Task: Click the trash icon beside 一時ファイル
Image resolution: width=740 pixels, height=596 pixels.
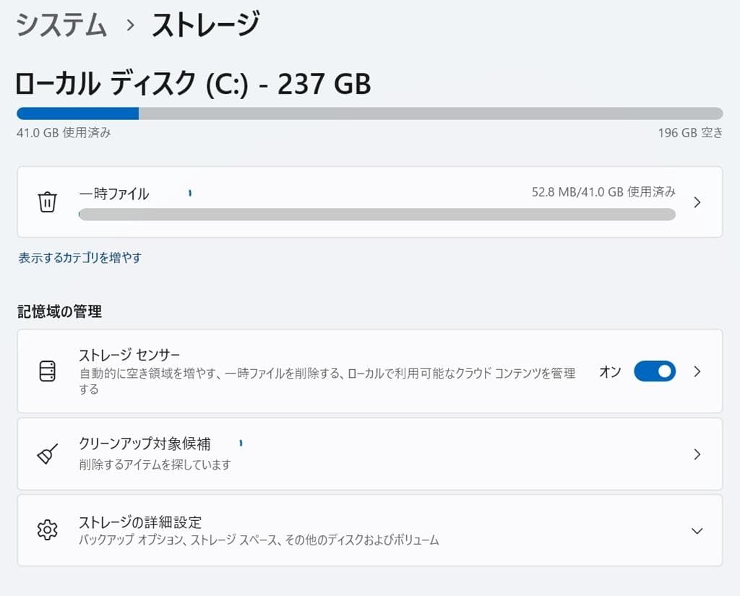Action: pyautogui.click(x=47, y=202)
